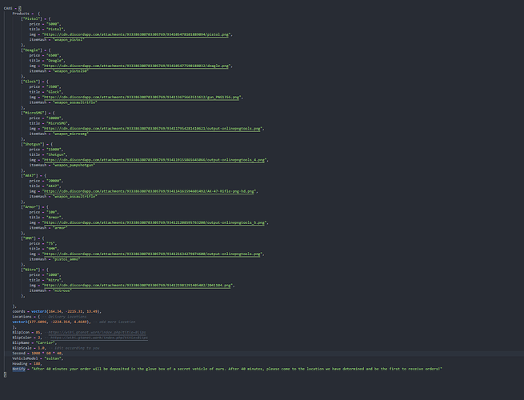524x400 pixels.
Task: Click the price value "6500"
Action: 53,55
